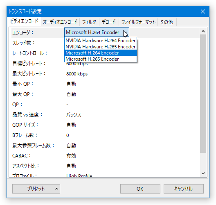Open the ファイルフォーマット tab
The width and height of the screenshot is (216, 205).
(138, 22)
